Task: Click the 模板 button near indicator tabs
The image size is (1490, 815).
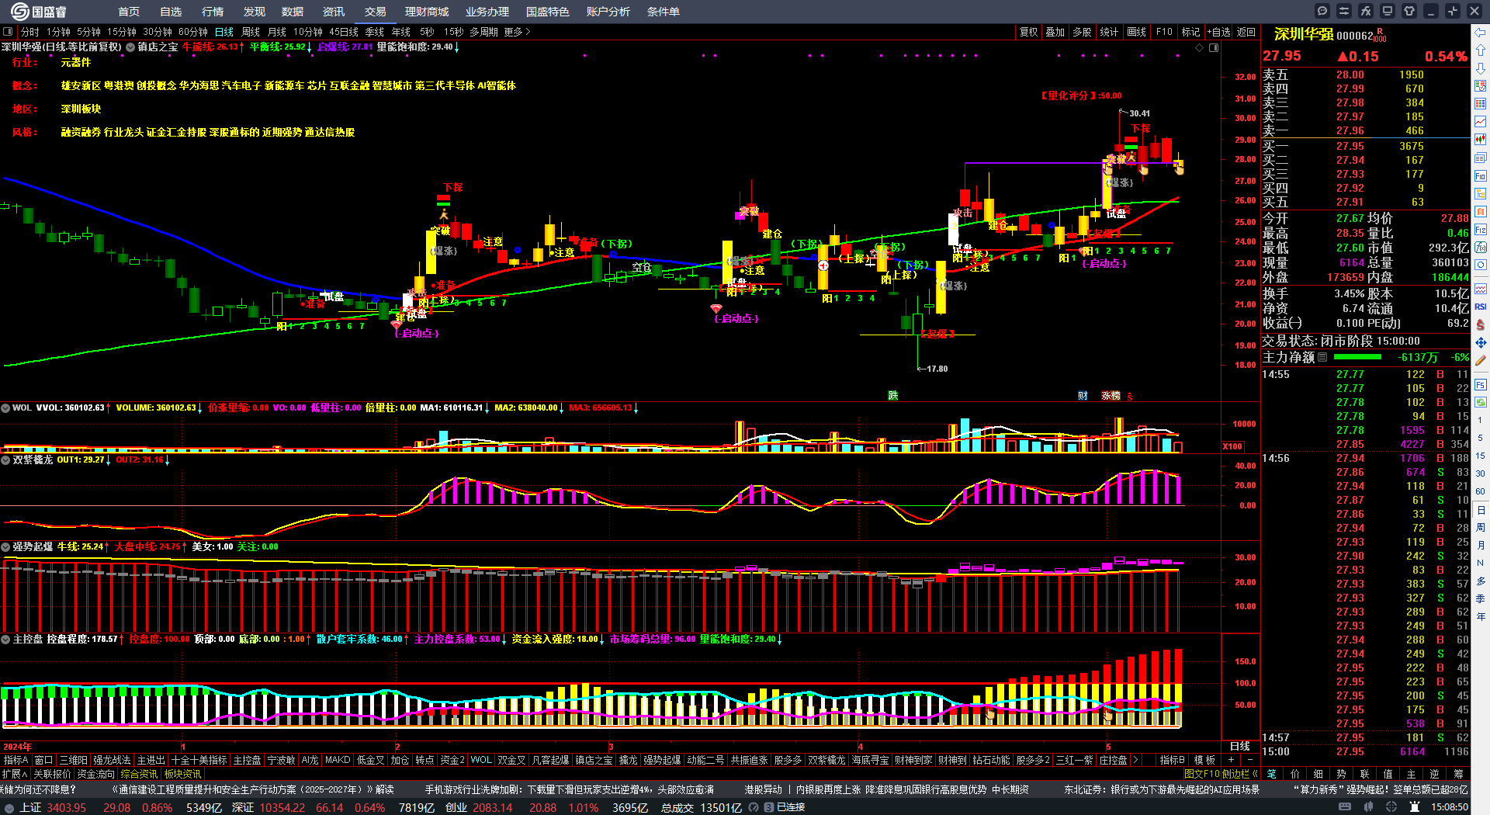Action: (x=1204, y=760)
